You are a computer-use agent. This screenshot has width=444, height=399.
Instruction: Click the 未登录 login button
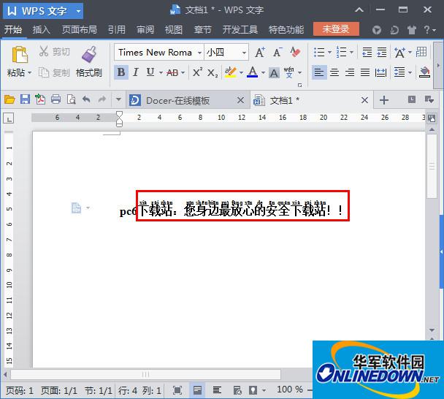336,29
